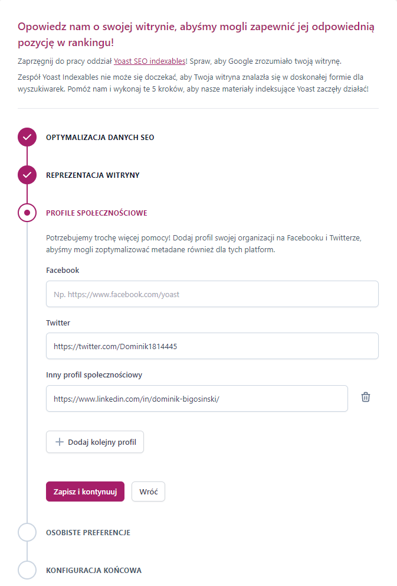Click the Facebook field label

coord(63,270)
